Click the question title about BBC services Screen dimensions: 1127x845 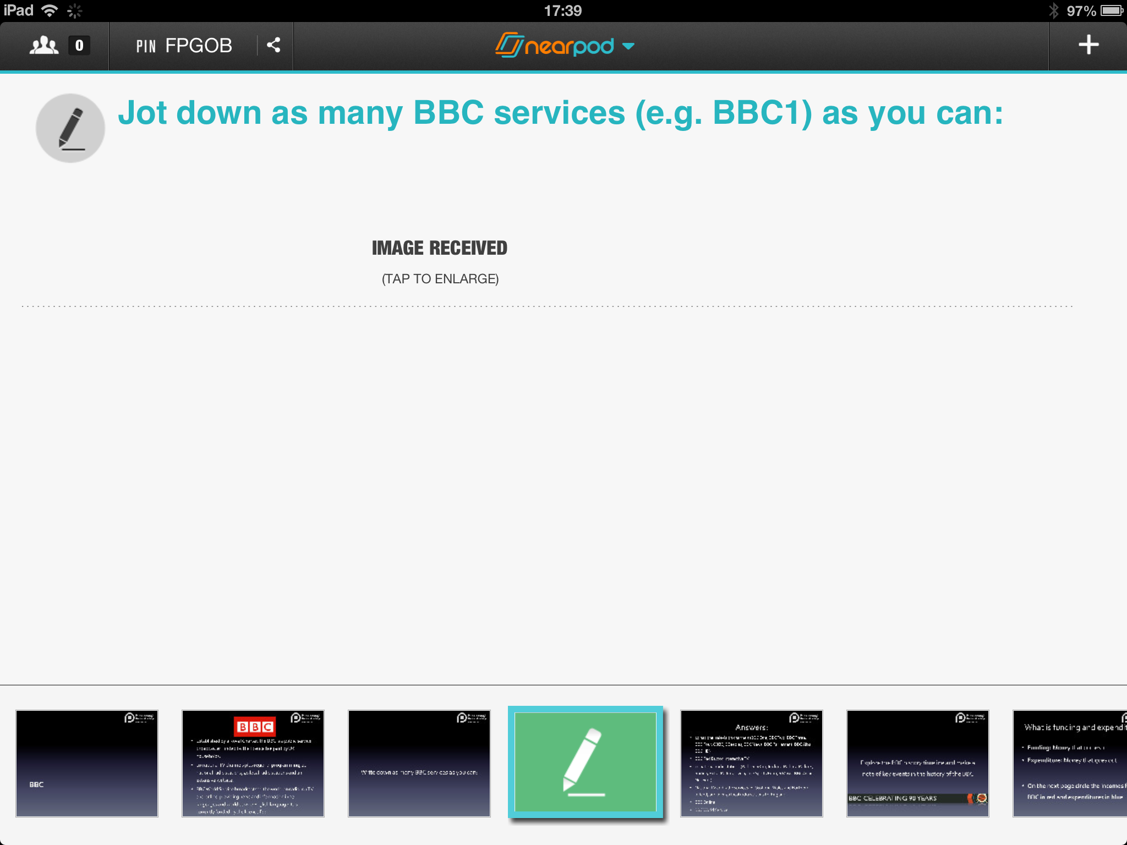[560, 113]
